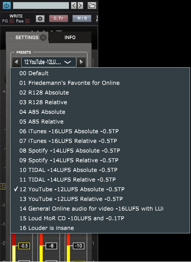Toggle the plugin power bypass button
Screen dimensions: 191x262
point(7,5)
